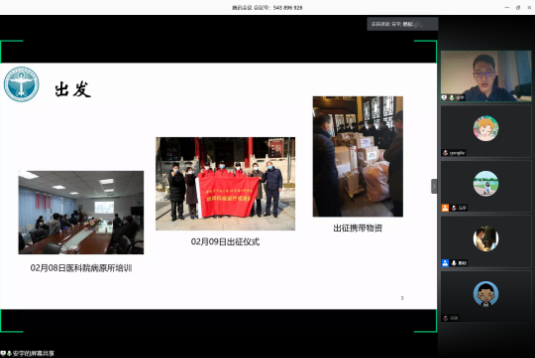
Task: Restore down the Tencent Meeting window
Action: point(518,7)
